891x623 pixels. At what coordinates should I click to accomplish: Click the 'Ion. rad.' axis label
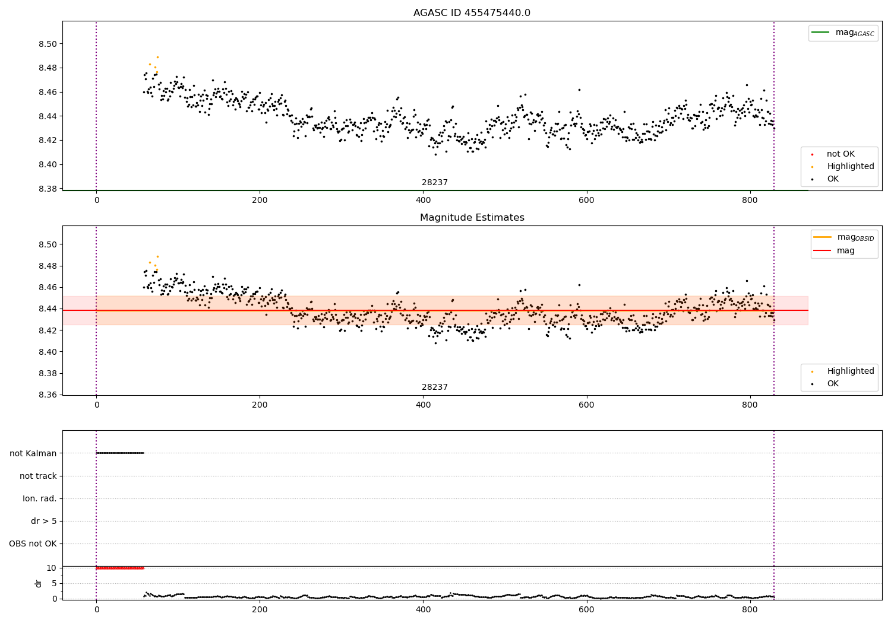(40, 499)
